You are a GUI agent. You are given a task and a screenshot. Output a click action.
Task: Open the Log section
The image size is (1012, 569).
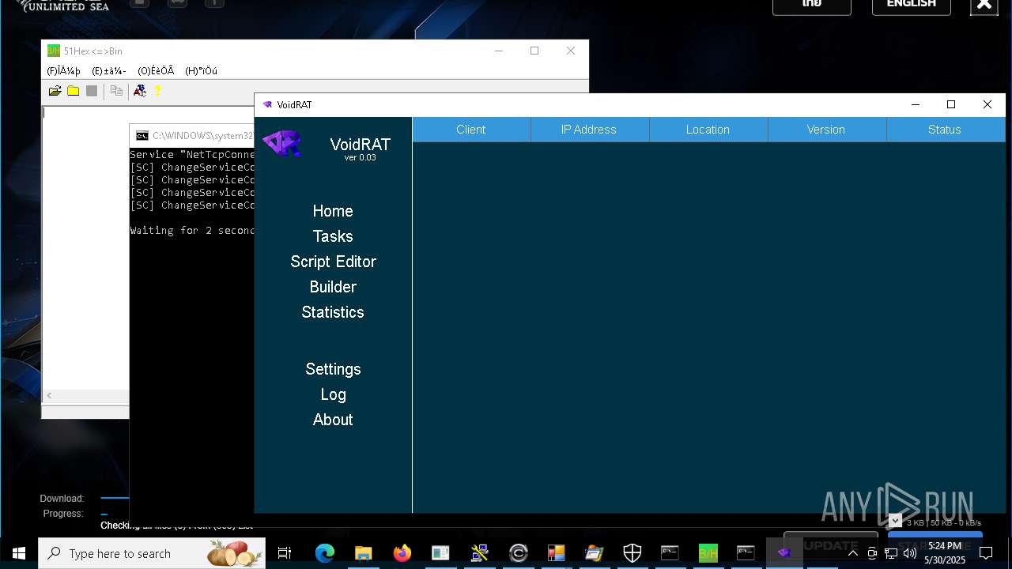click(333, 394)
